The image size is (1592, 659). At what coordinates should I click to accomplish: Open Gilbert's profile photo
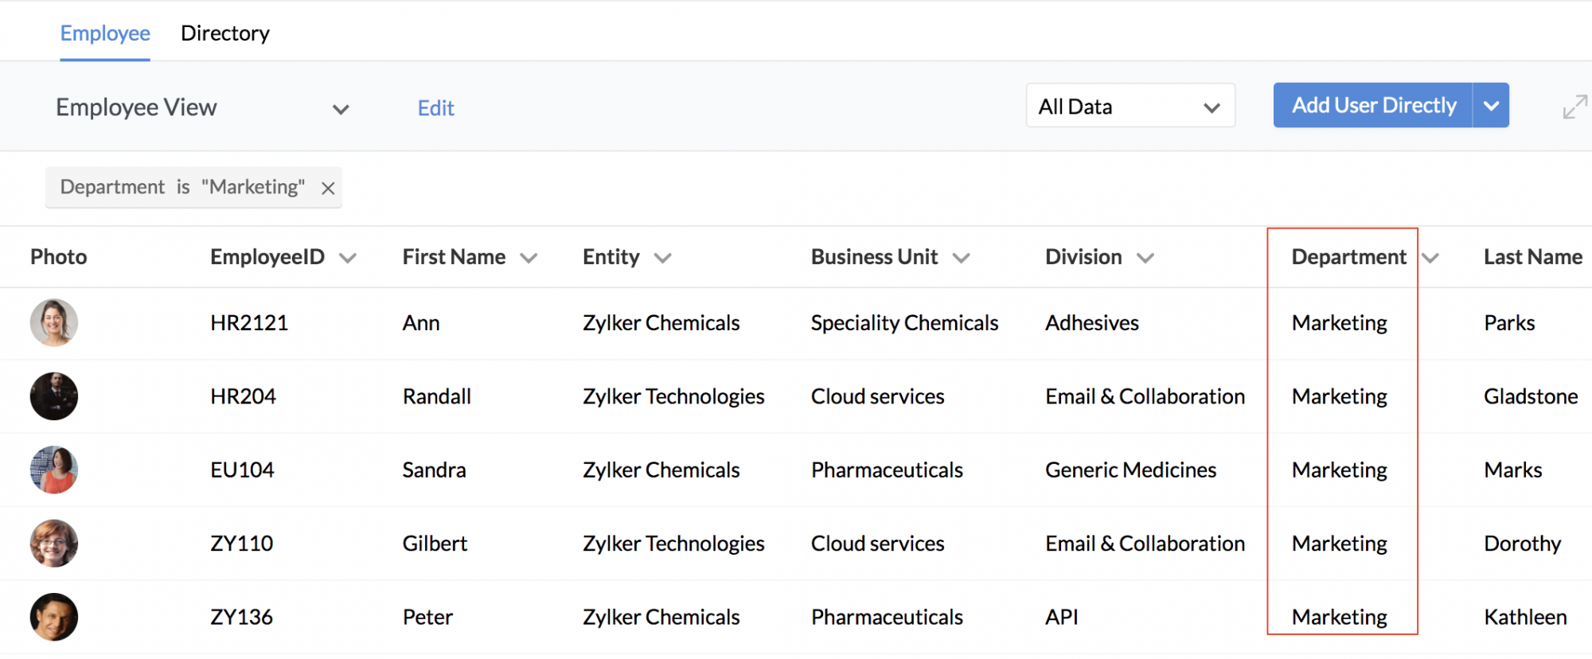pyautogui.click(x=54, y=543)
